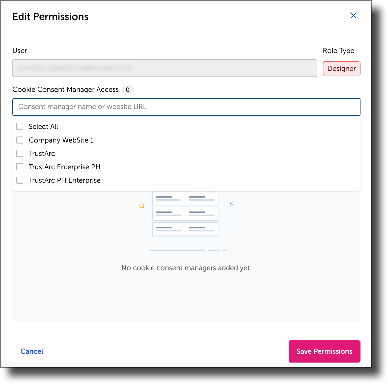Click the Cancel link
This screenshot has width=388, height=384.
(32, 351)
